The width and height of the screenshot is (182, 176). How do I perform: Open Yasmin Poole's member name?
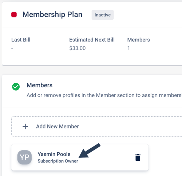pos(54,154)
